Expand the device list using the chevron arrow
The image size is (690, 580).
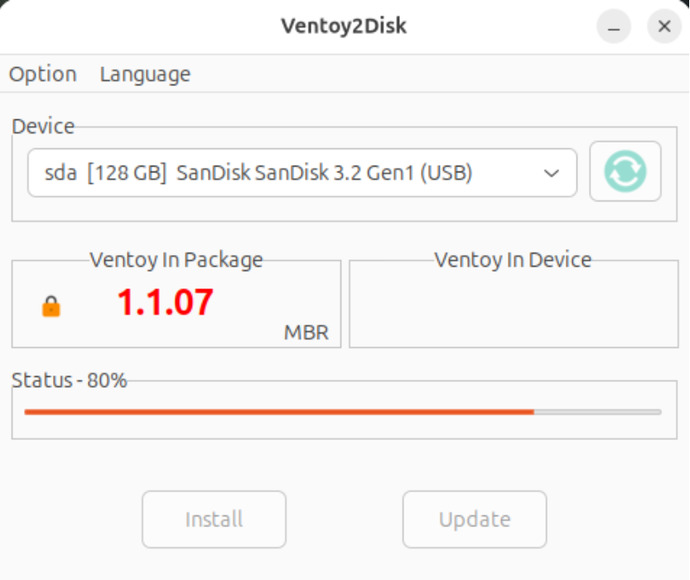551,173
